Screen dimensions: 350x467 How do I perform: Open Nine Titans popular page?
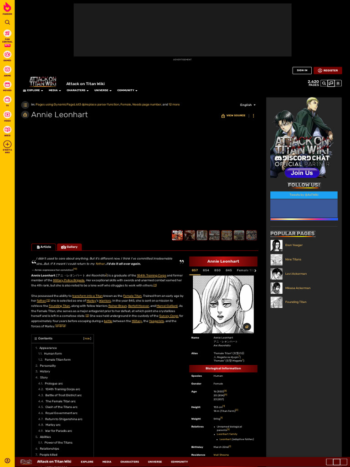click(x=293, y=259)
